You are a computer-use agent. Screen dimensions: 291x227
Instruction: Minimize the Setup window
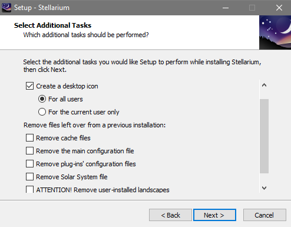pos(226,8)
